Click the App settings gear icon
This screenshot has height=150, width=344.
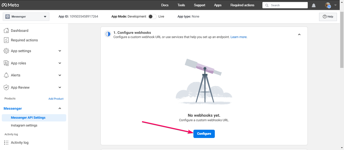[x=6, y=51]
